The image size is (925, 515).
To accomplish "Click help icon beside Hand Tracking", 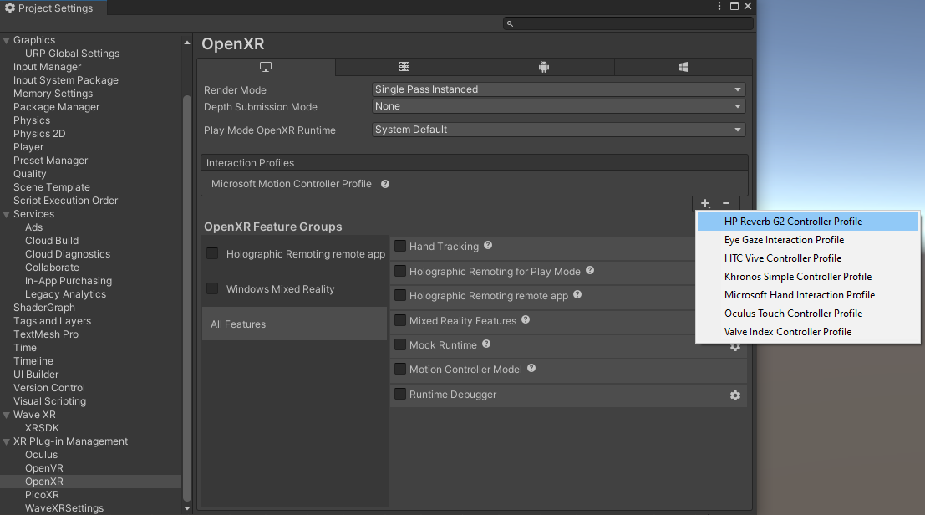I will [x=488, y=246].
